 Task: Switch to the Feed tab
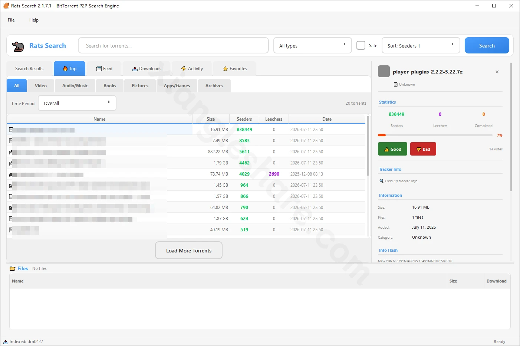pos(104,69)
